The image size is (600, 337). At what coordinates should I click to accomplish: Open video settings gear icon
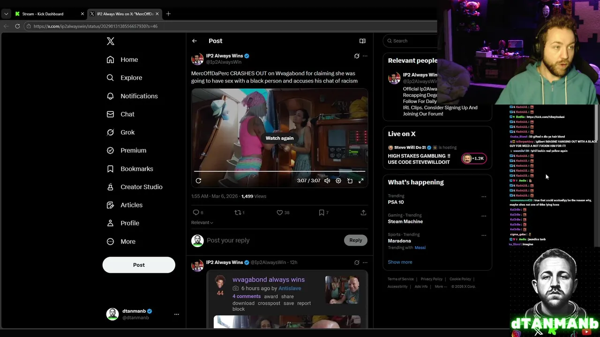pos(338,181)
